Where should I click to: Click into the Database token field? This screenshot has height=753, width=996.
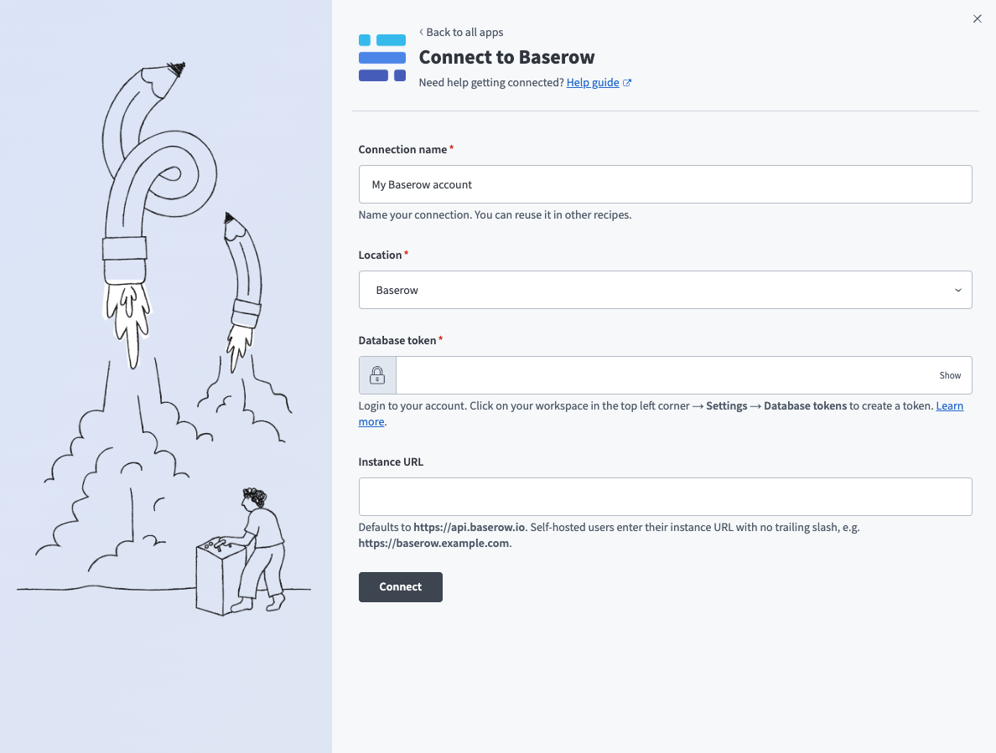pos(665,375)
